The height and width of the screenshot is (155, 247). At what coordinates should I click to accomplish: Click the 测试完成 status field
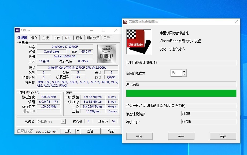coord(181,84)
